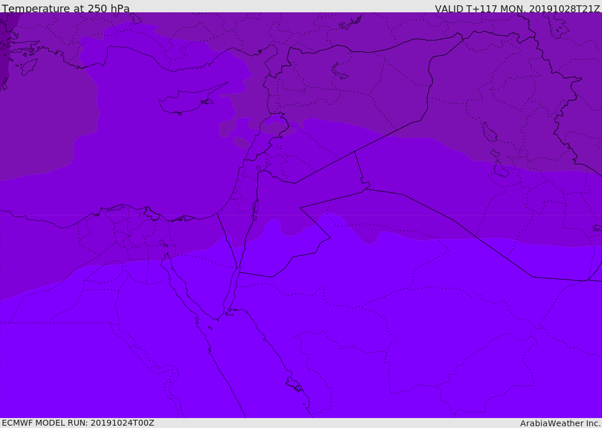Click the 'VALID T+117 MON. 20191028T21Z' label
This screenshot has height=428, width=602.
tap(517, 9)
